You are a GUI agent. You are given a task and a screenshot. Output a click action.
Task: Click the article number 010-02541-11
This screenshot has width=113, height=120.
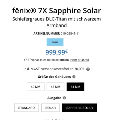coord(70,33)
